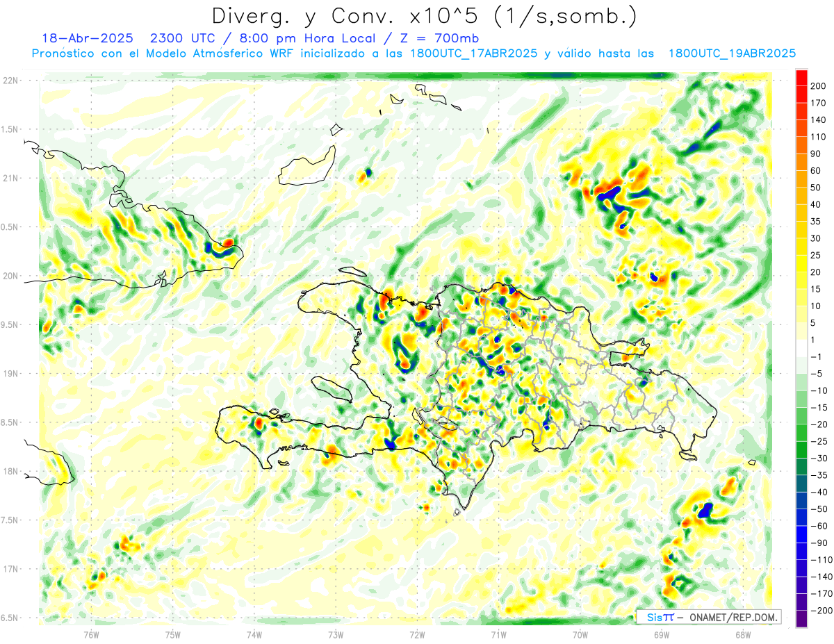Click the '8.5N' latitude label
The image size is (834, 644).
coord(10,422)
